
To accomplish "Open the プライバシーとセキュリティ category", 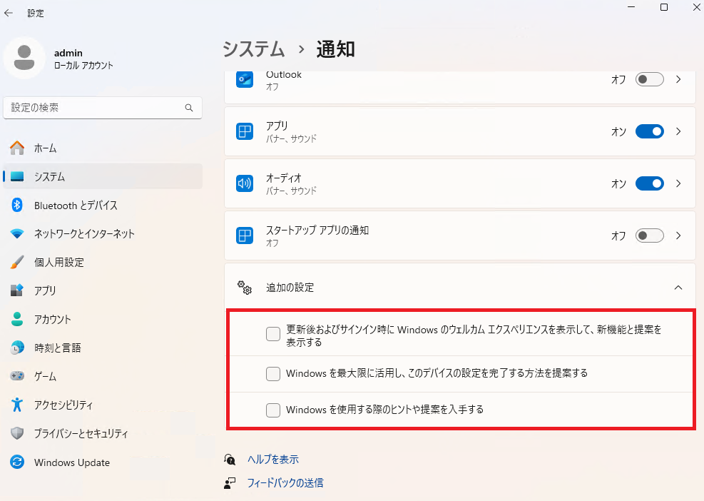I will 103,434.
